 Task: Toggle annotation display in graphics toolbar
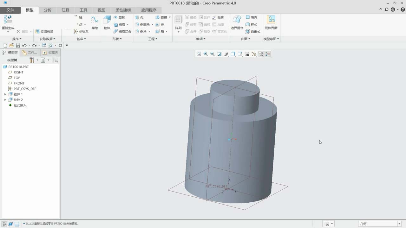pos(261,54)
